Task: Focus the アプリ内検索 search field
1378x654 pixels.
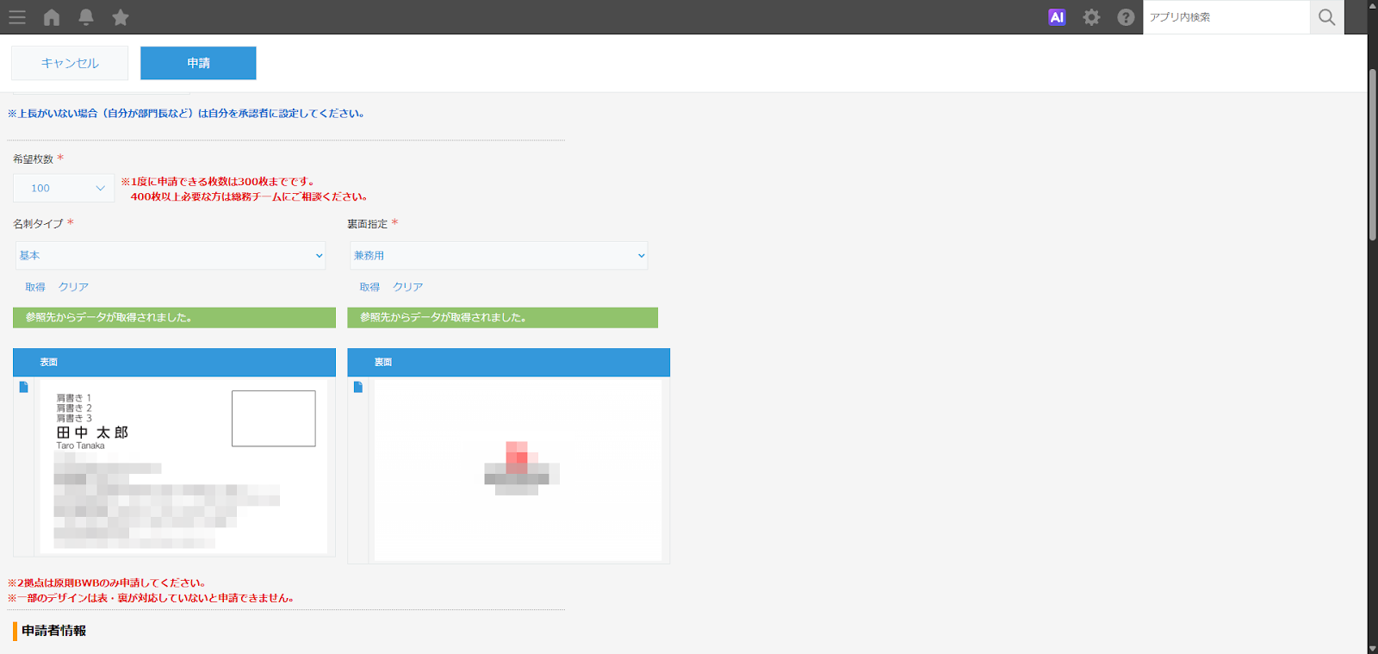Action: [1226, 17]
